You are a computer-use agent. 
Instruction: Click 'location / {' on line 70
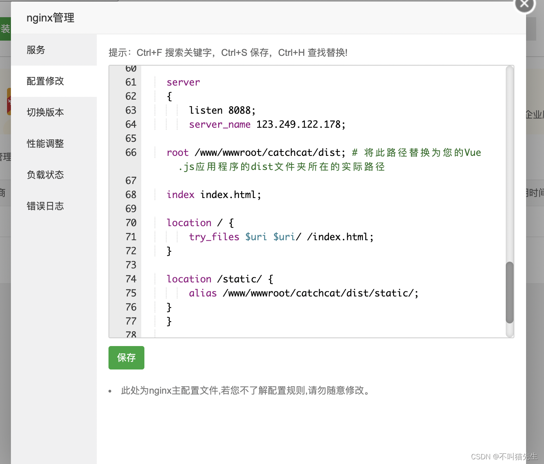pos(201,223)
